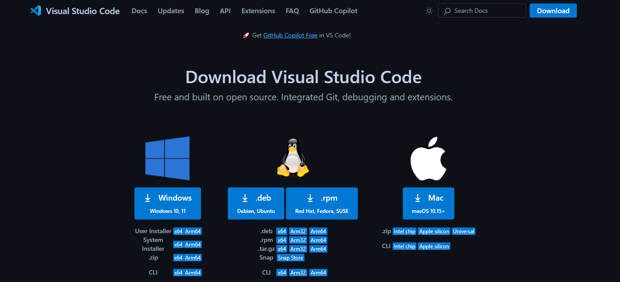Click the top-right Download button
620x282 pixels.
553,11
